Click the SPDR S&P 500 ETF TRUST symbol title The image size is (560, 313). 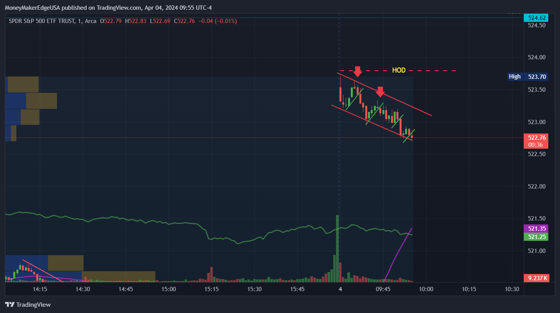tap(42, 21)
